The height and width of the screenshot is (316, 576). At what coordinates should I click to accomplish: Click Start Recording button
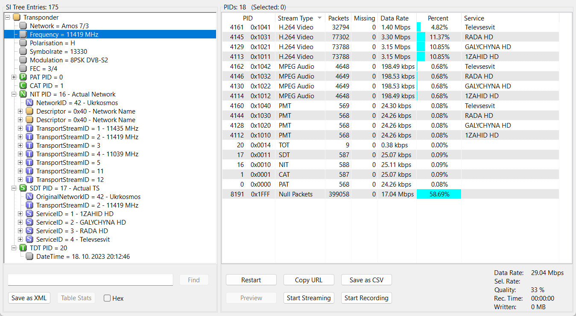click(366, 298)
